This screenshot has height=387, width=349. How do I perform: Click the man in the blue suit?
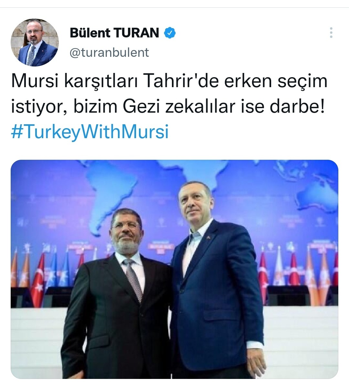click(217, 284)
